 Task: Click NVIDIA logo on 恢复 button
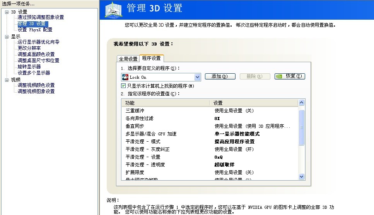pyautogui.click(x=279, y=76)
